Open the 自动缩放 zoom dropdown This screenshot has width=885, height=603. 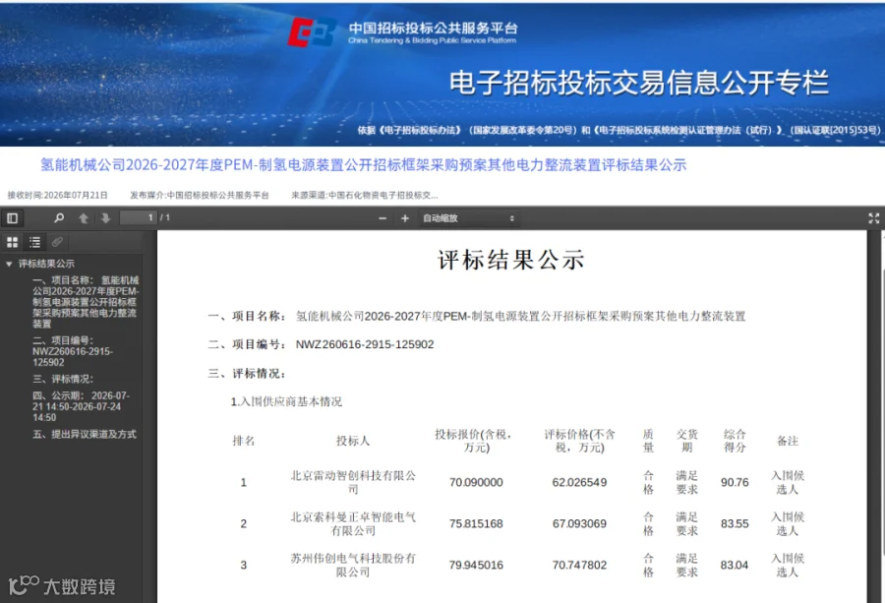click(468, 218)
